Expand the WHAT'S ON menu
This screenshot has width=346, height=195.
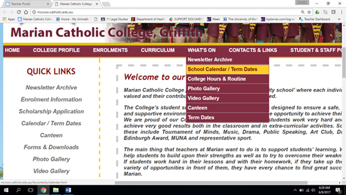click(x=202, y=50)
